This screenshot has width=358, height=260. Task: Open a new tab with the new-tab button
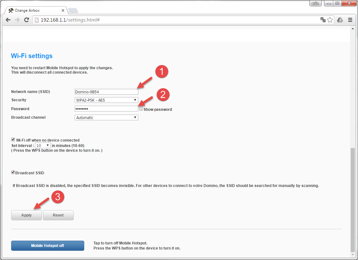pyautogui.click(x=73, y=10)
